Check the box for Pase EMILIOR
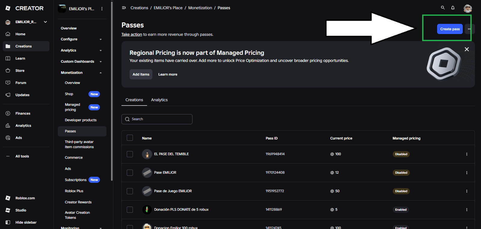481x229 pixels. [130, 173]
